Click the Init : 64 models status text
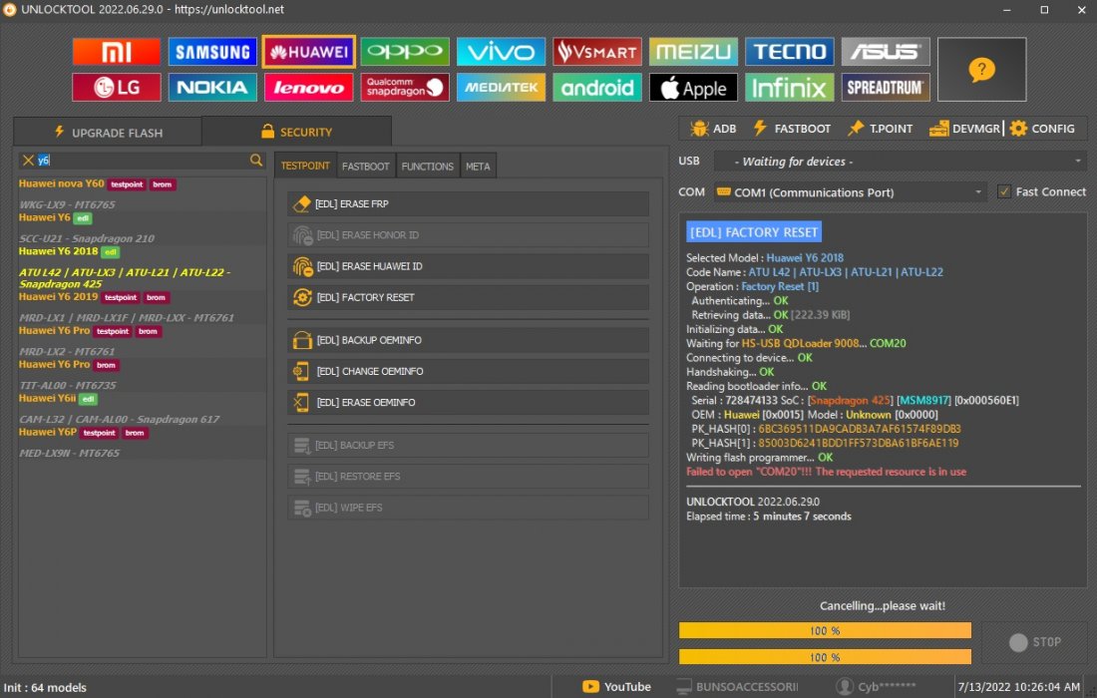The image size is (1097, 698). (x=46, y=687)
